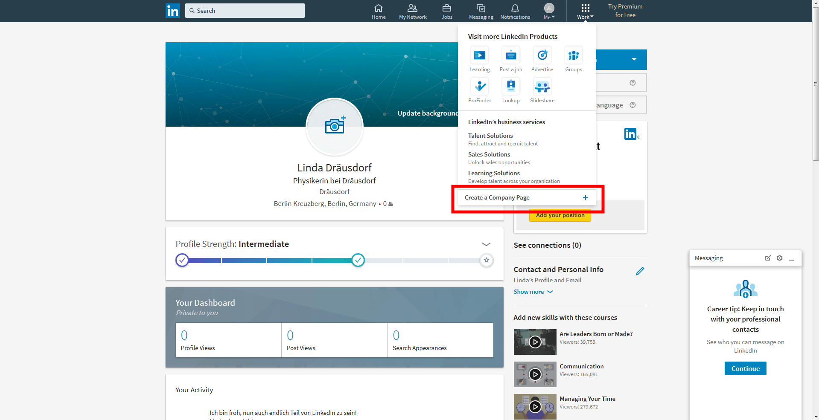
Task: Open the Slideshare icon
Action: 542,86
